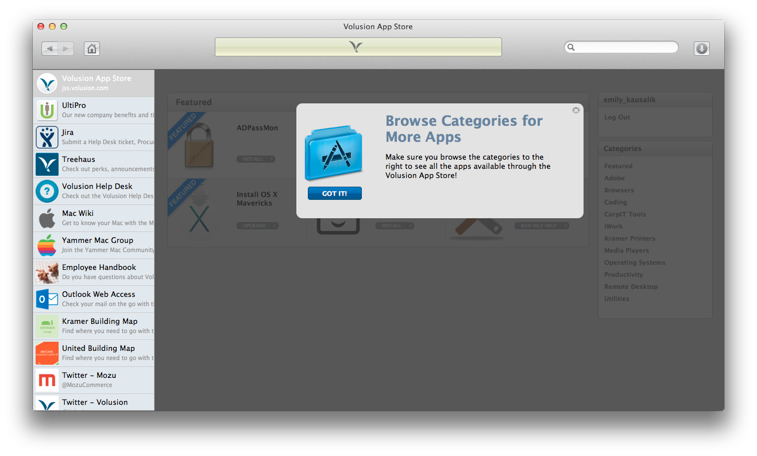This screenshot has height=456, width=757.
Task: Open the Twitter – Mozu sidebar icon
Action: tap(47, 380)
